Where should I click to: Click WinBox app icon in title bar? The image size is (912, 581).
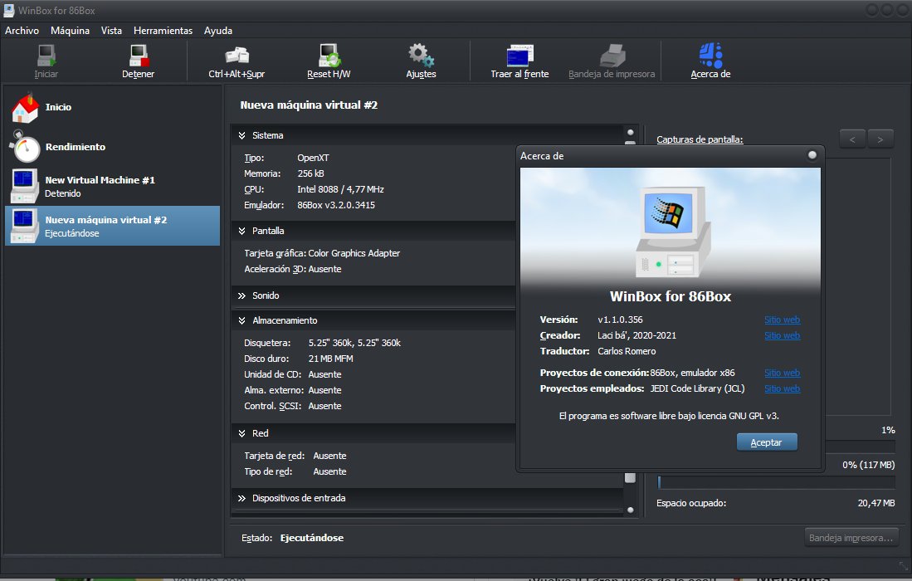point(9,11)
